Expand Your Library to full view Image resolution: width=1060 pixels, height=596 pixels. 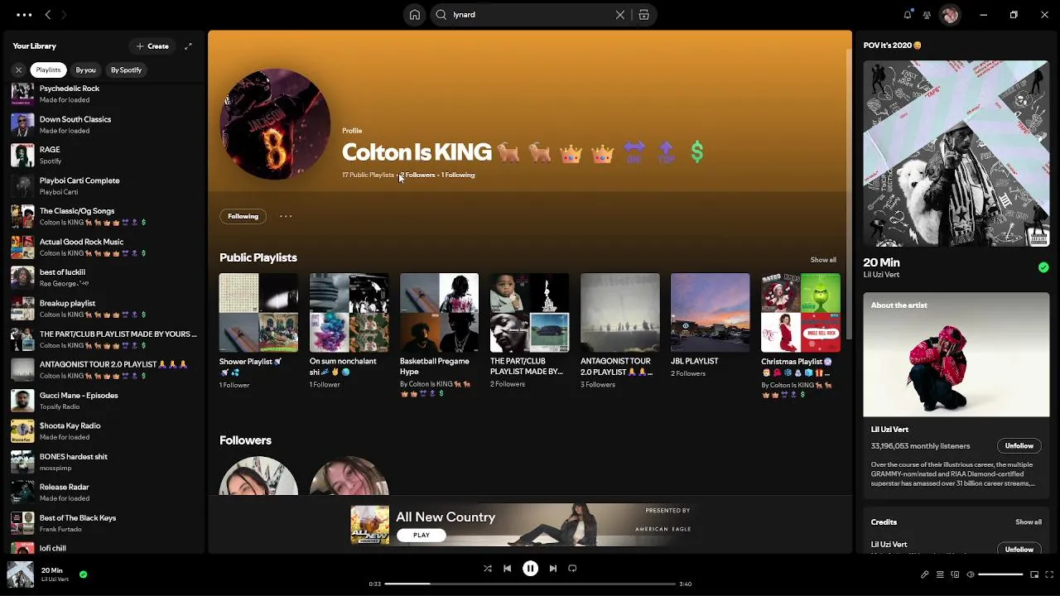[x=188, y=46]
